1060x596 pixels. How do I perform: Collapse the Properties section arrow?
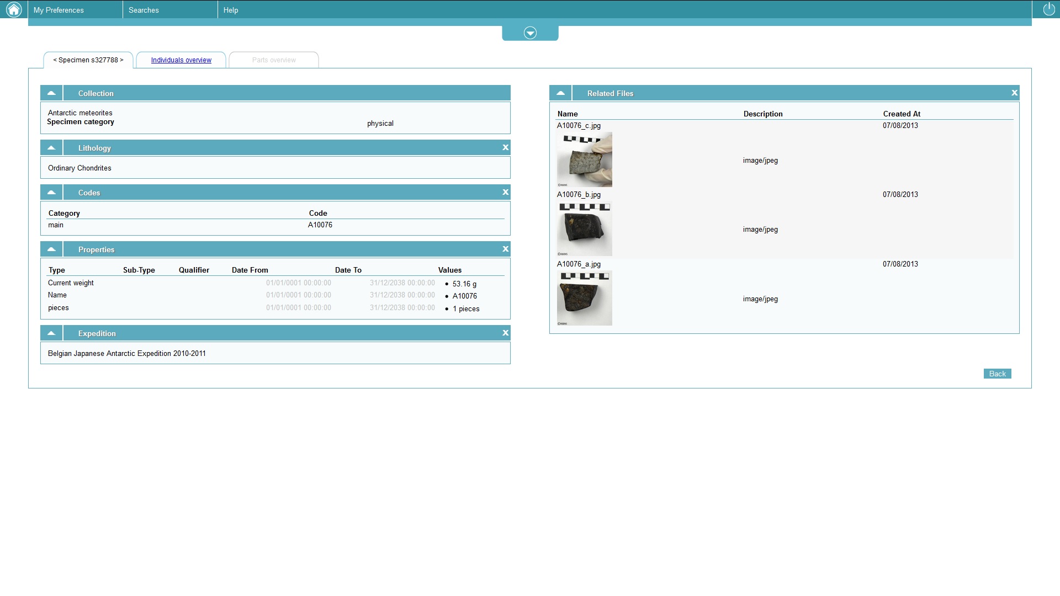51,249
